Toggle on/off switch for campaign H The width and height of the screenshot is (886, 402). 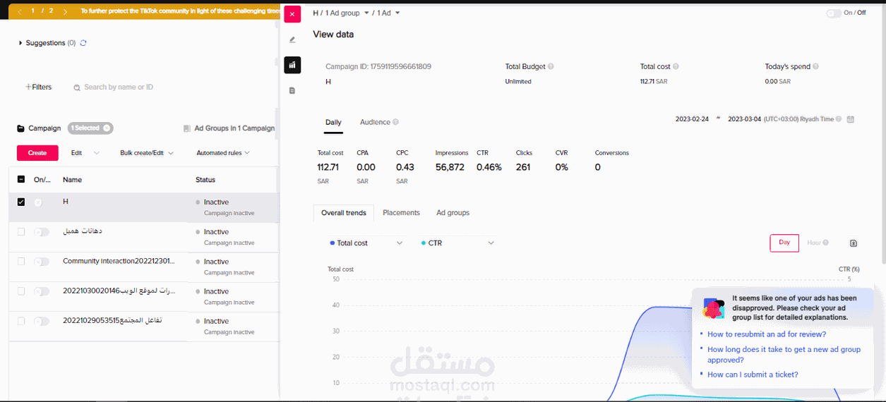click(x=41, y=202)
